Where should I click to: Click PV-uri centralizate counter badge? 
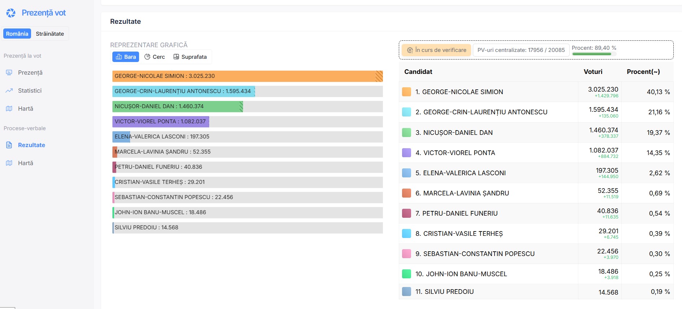click(x=521, y=50)
